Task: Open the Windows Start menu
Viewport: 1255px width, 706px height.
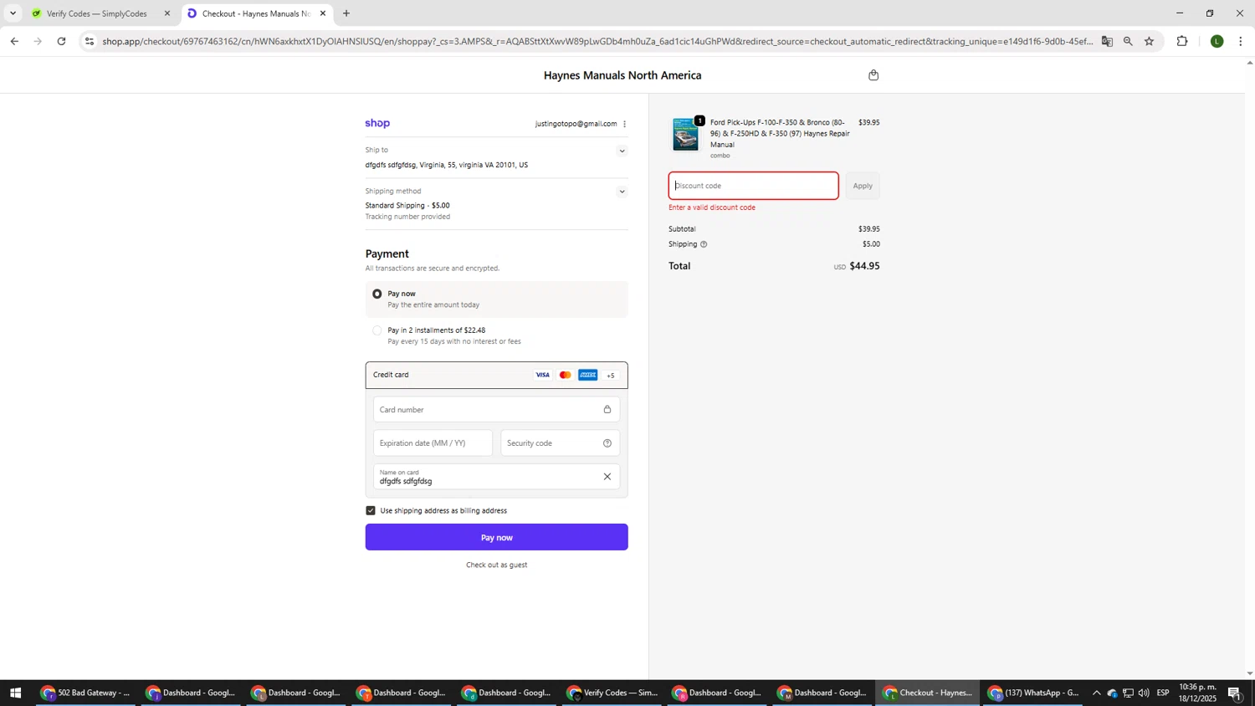Action: click(x=14, y=693)
